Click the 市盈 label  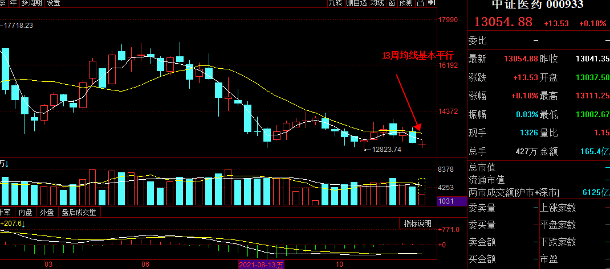tap(550, 259)
